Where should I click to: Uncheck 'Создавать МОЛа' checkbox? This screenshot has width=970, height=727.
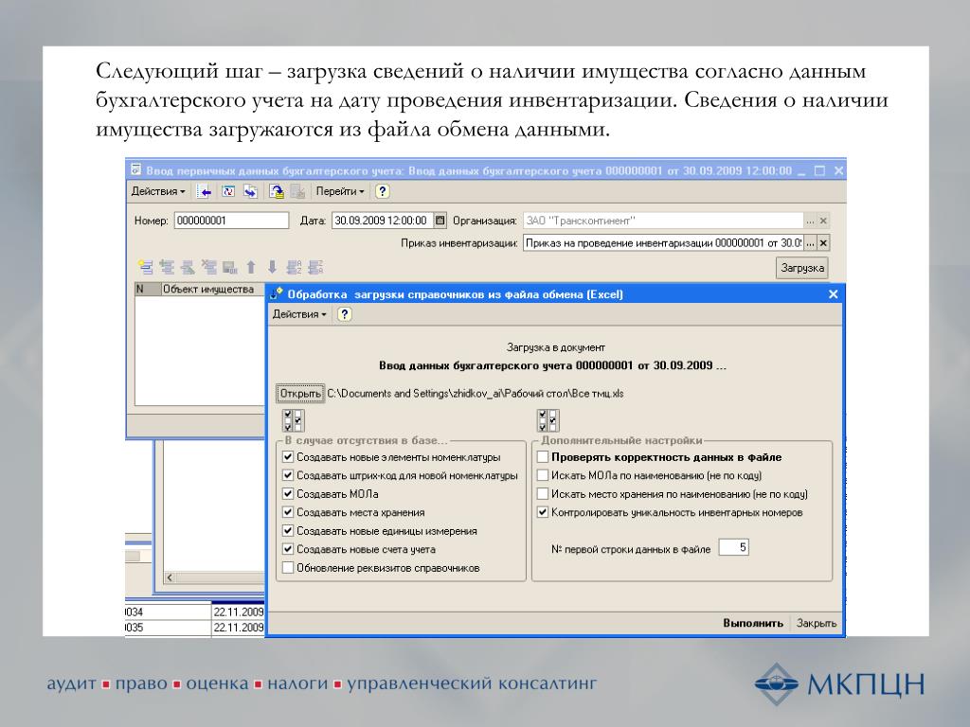point(288,494)
